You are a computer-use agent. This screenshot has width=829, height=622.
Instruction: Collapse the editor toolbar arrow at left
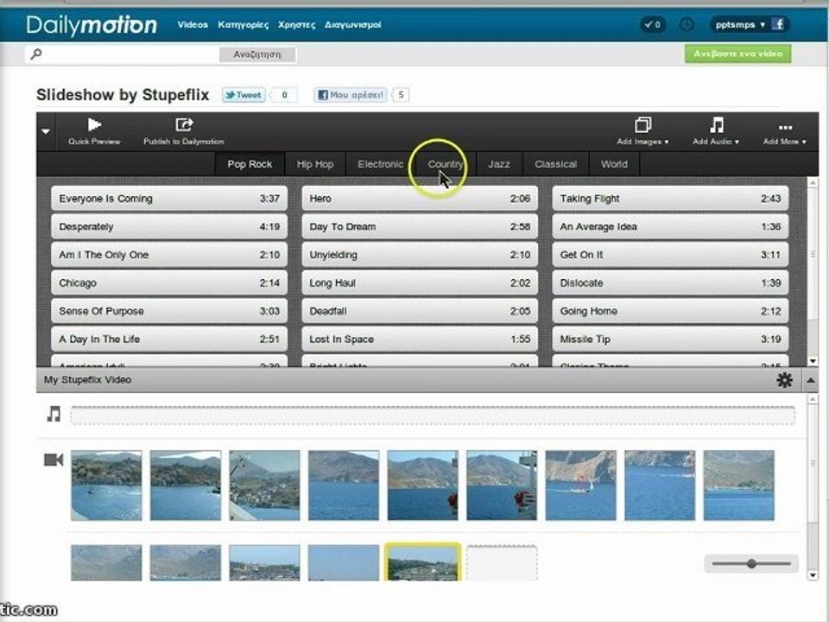click(46, 131)
